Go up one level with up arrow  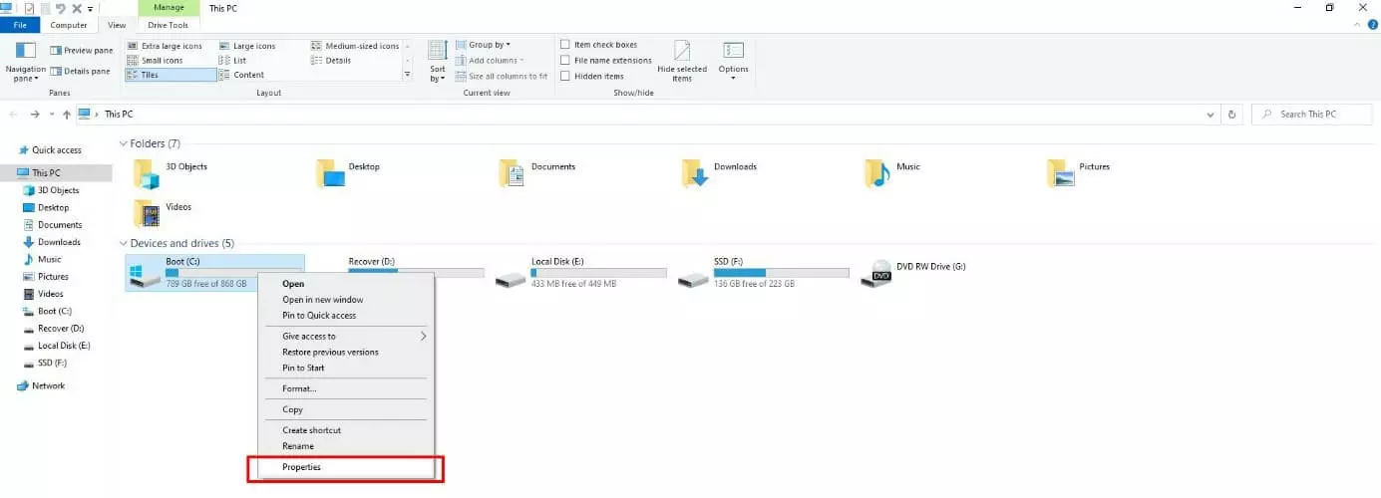(x=67, y=115)
